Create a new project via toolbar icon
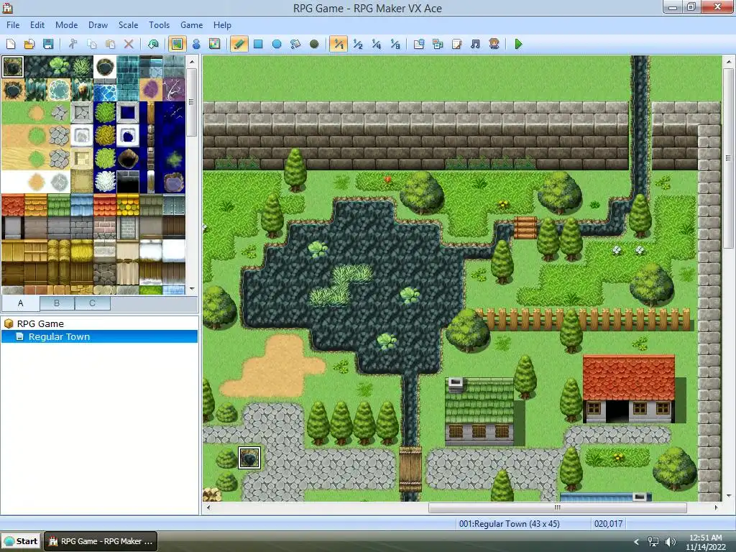Viewport: 736px width, 552px height. click(x=11, y=44)
